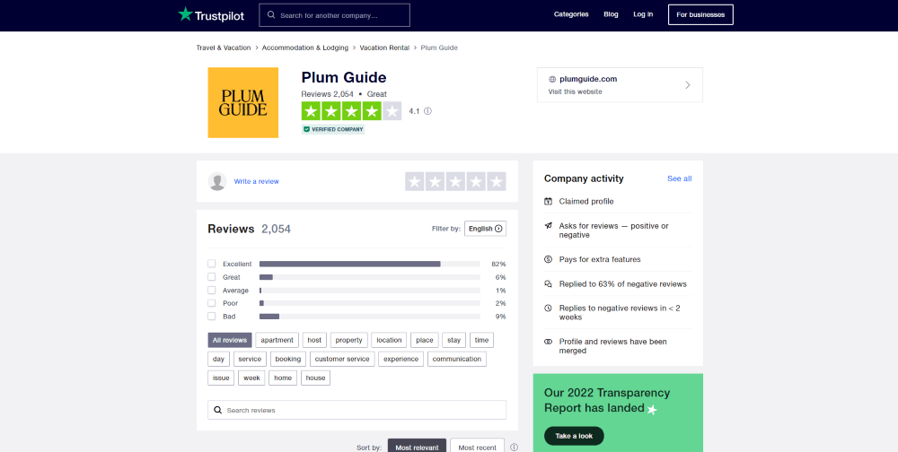Click Take a look on transparency banner
The image size is (898, 452).
pyautogui.click(x=574, y=436)
